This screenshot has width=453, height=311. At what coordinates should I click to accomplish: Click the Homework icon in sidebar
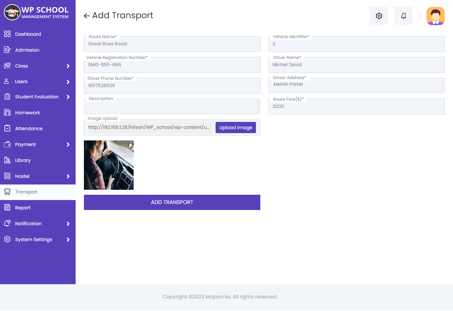(x=7, y=112)
